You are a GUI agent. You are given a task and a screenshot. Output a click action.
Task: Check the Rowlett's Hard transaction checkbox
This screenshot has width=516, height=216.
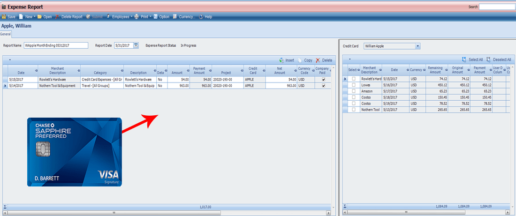(354, 79)
